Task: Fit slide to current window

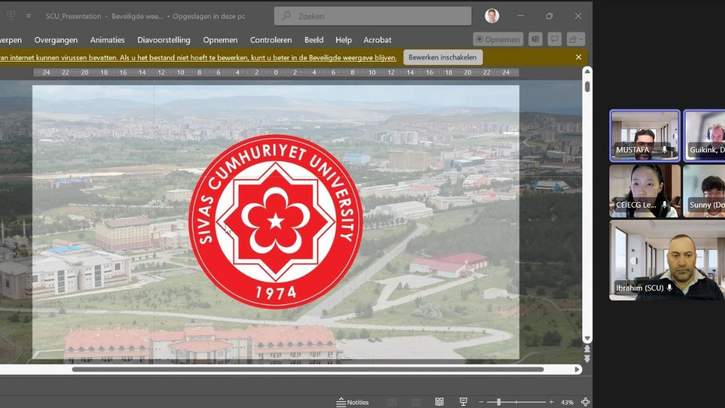Action: 585,402
